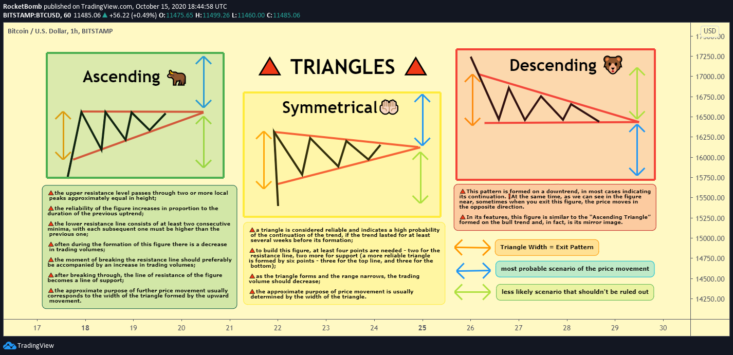
Task: Select the green horizontal arrow in legend
Action: [473, 292]
